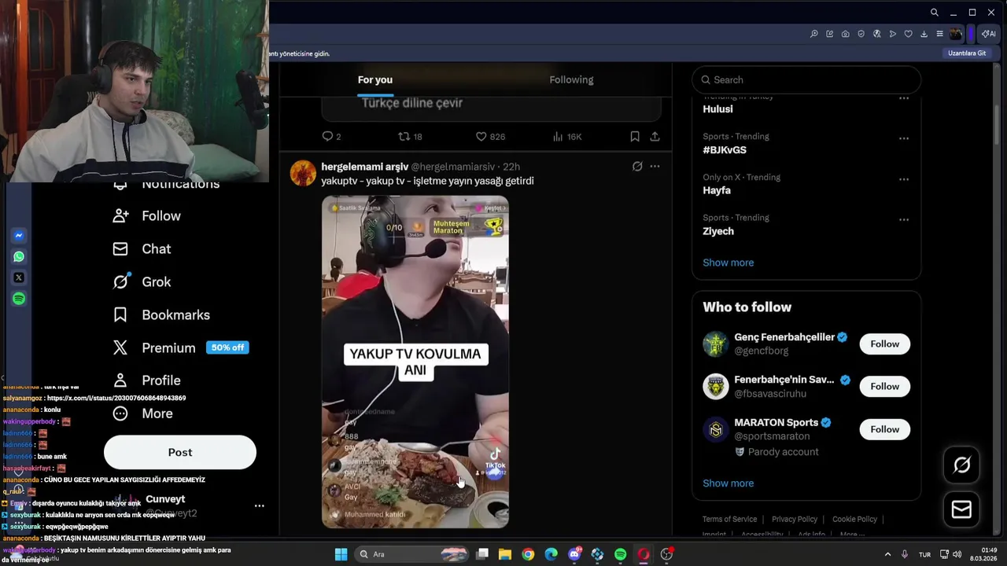Open the ad blocker shield icon
The width and height of the screenshot is (1007, 566).
pyautogui.click(x=861, y=34)
